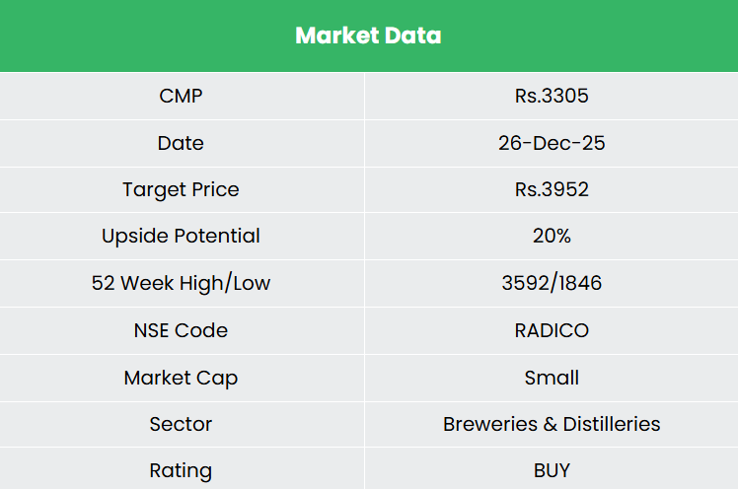
Task: Select the CMP label cell
Action: [x=181, y=96]
